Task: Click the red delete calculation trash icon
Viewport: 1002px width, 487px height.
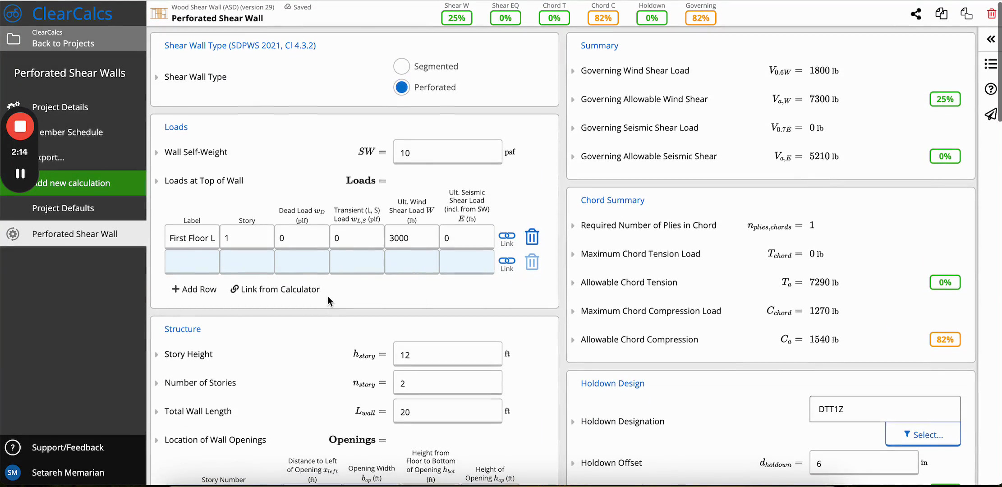Action: [992, 14]
